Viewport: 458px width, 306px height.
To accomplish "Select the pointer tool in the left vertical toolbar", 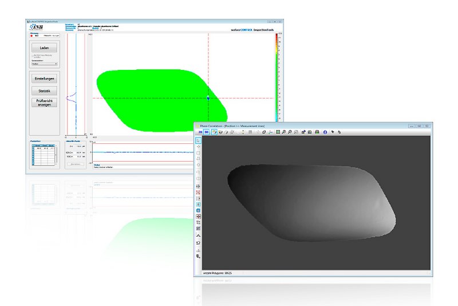I will click(198, 140).
